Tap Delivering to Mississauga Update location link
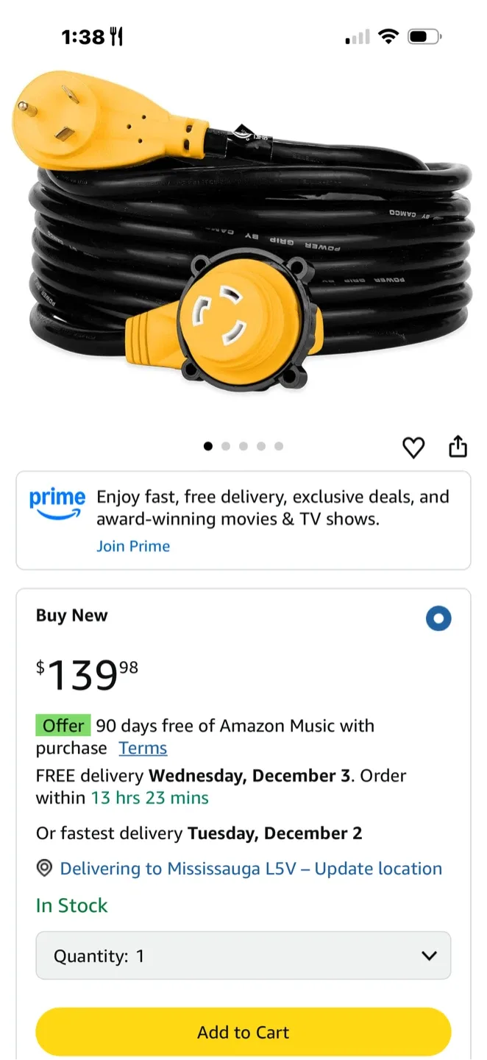Screen dimensions: 487x1060 (251, 869)
